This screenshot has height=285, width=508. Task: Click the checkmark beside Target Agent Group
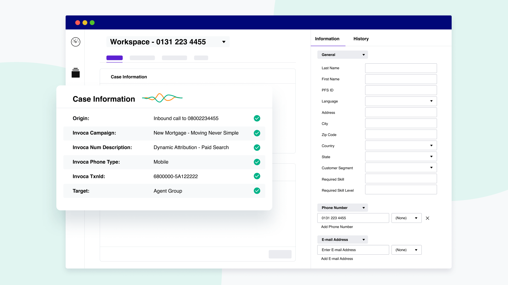pos(257,191)
